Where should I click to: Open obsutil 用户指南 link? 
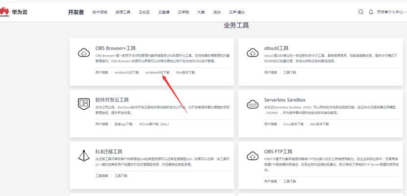(271, 73)
